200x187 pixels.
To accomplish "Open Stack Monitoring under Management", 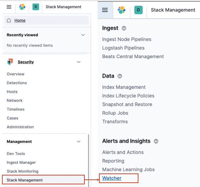I will [23, 171].
